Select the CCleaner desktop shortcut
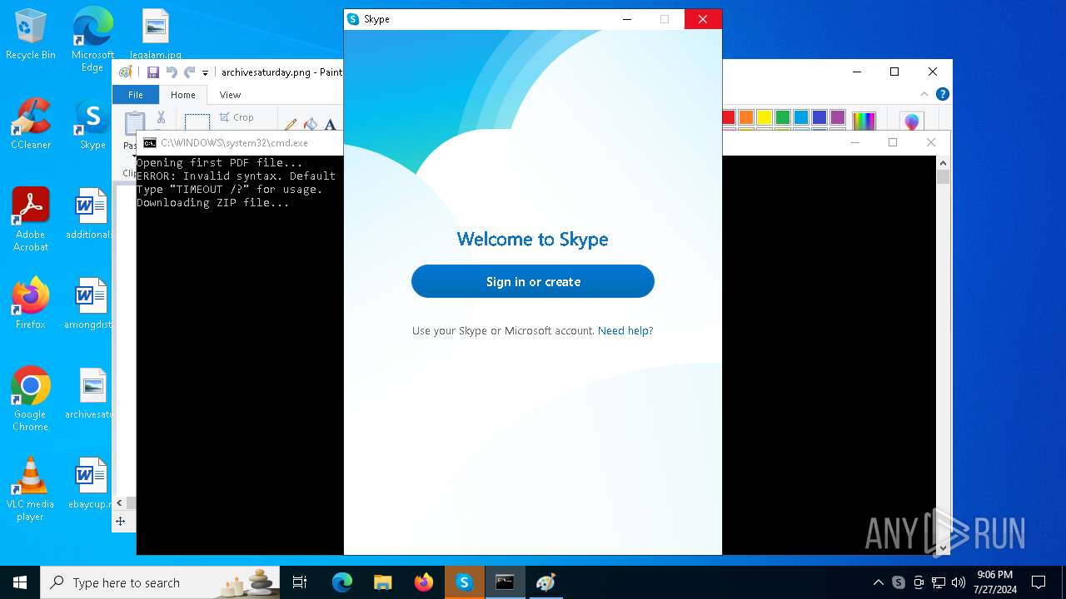1066x599 pixels. [x=31, y=125]
